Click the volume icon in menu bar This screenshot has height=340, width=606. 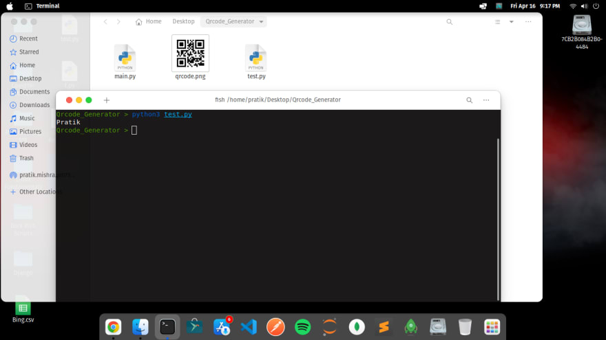(x=584, y=5)
